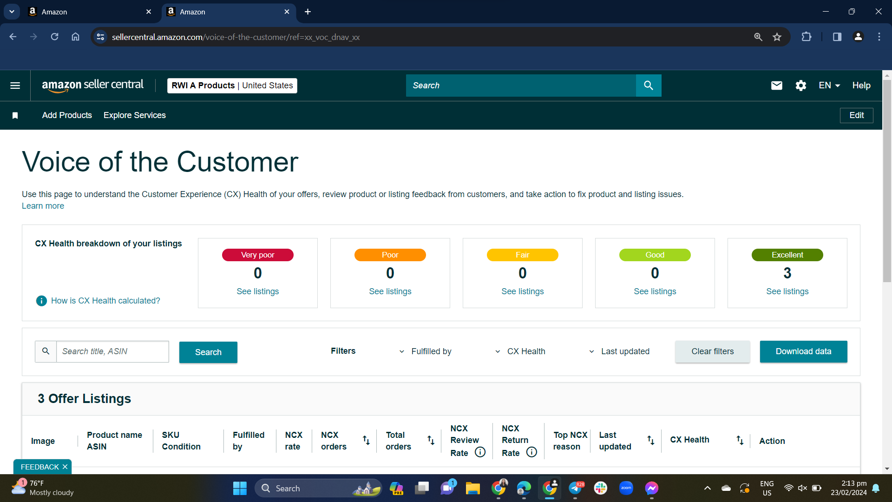Click the info icon next to NCX Review Rate
The height and width of the screenshot is (502, 892).
coord(480,452)
